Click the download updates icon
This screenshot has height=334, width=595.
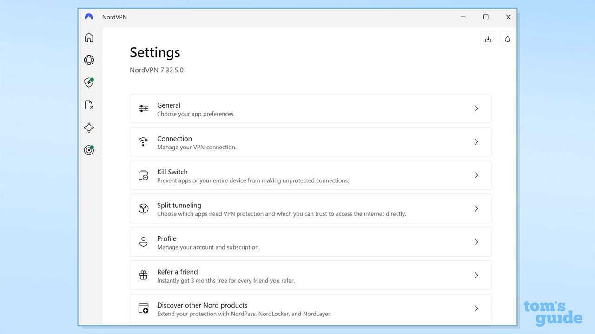pyautogui.click(x=488, y=39)
